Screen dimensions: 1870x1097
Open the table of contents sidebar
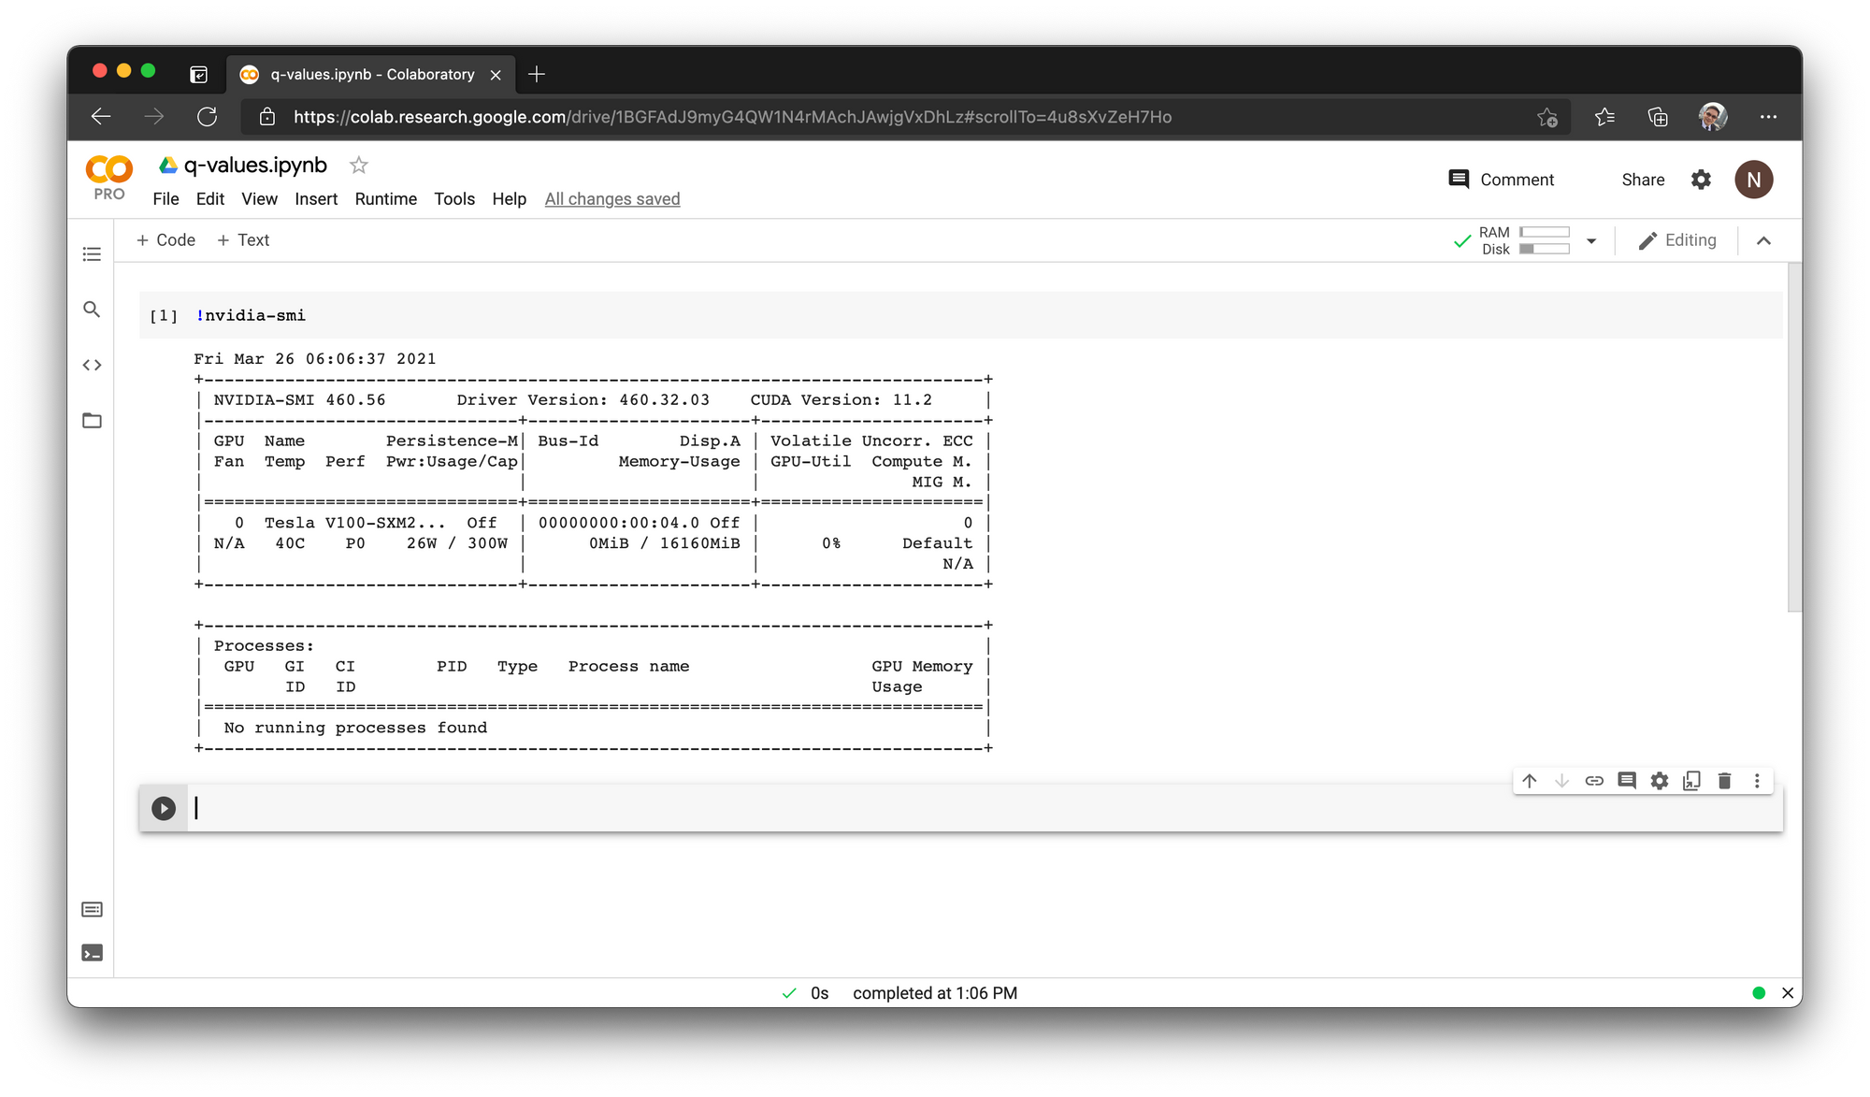coord(91,253)
